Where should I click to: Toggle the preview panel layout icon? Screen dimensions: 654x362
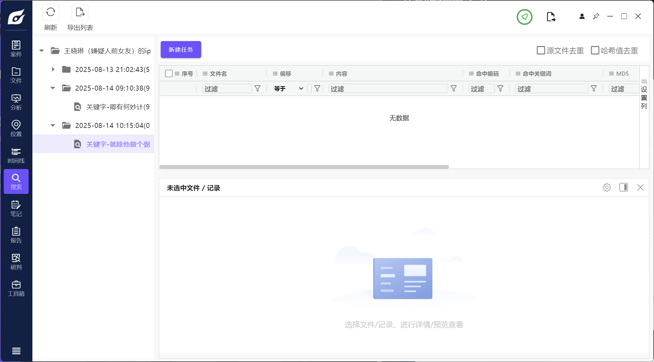(x=623, y=187)
